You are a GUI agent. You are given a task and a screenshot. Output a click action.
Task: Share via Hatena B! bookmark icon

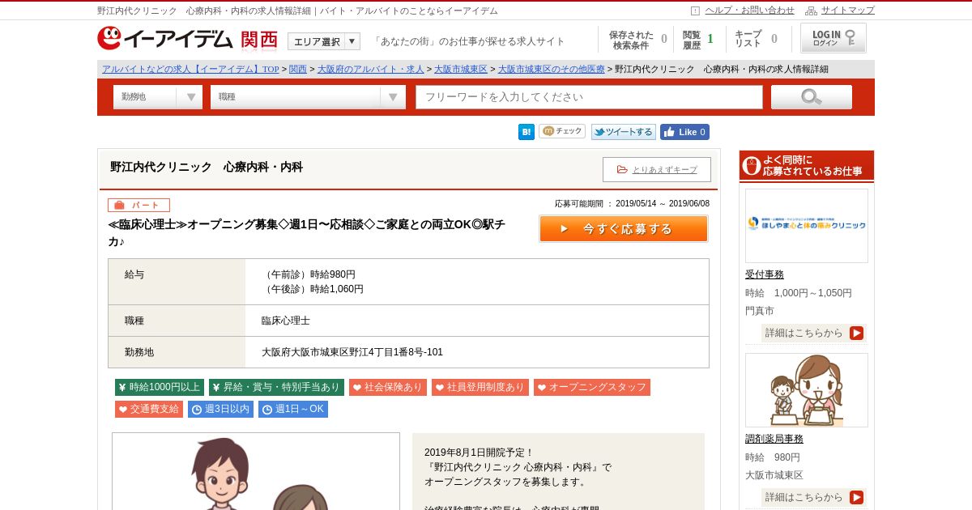coord(526,132)
